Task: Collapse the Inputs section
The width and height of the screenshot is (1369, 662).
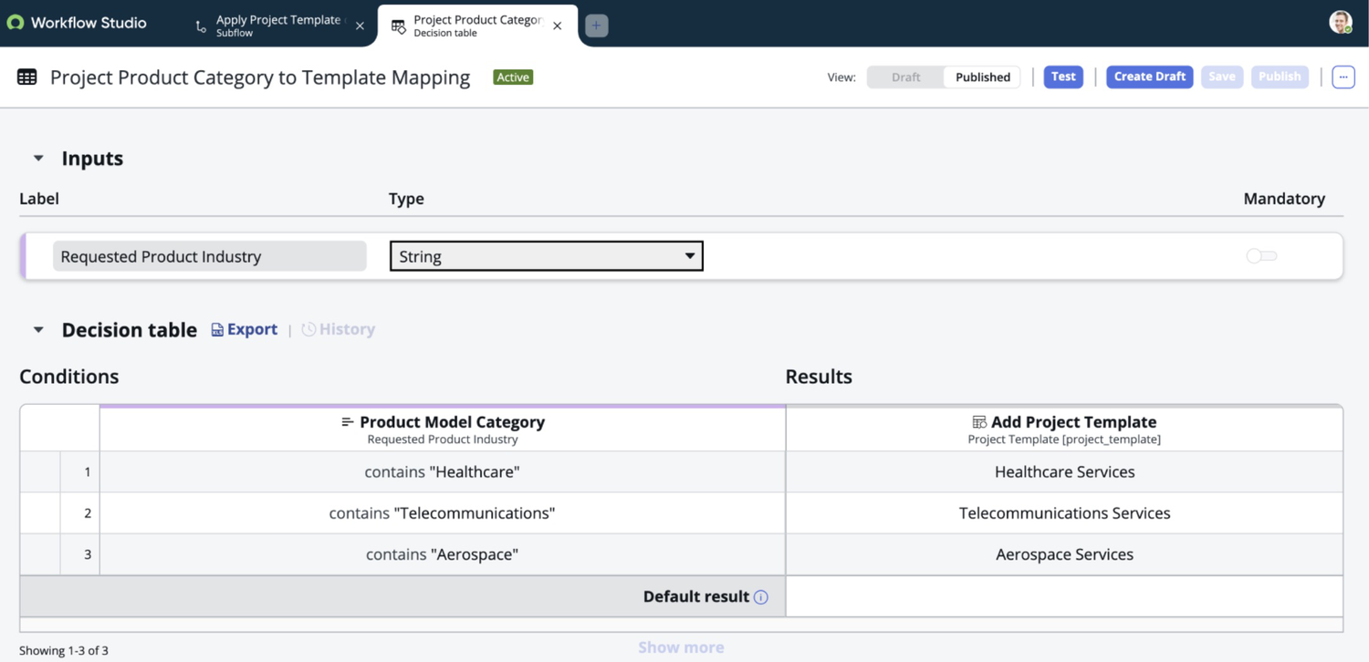Action: [37, 158]
